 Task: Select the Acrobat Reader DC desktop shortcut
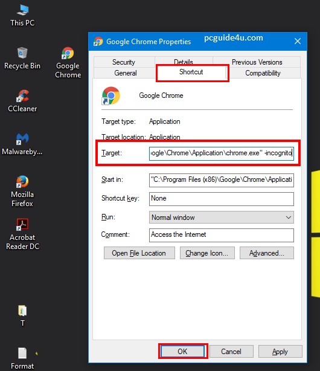(22, 234)
